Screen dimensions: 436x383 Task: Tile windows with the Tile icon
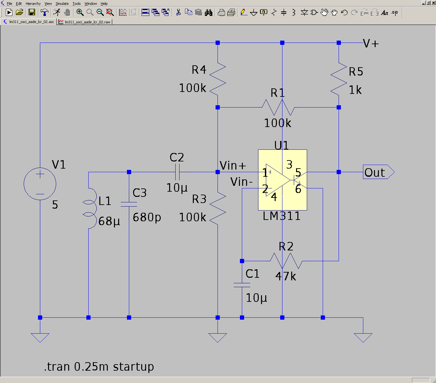[145, 12]
